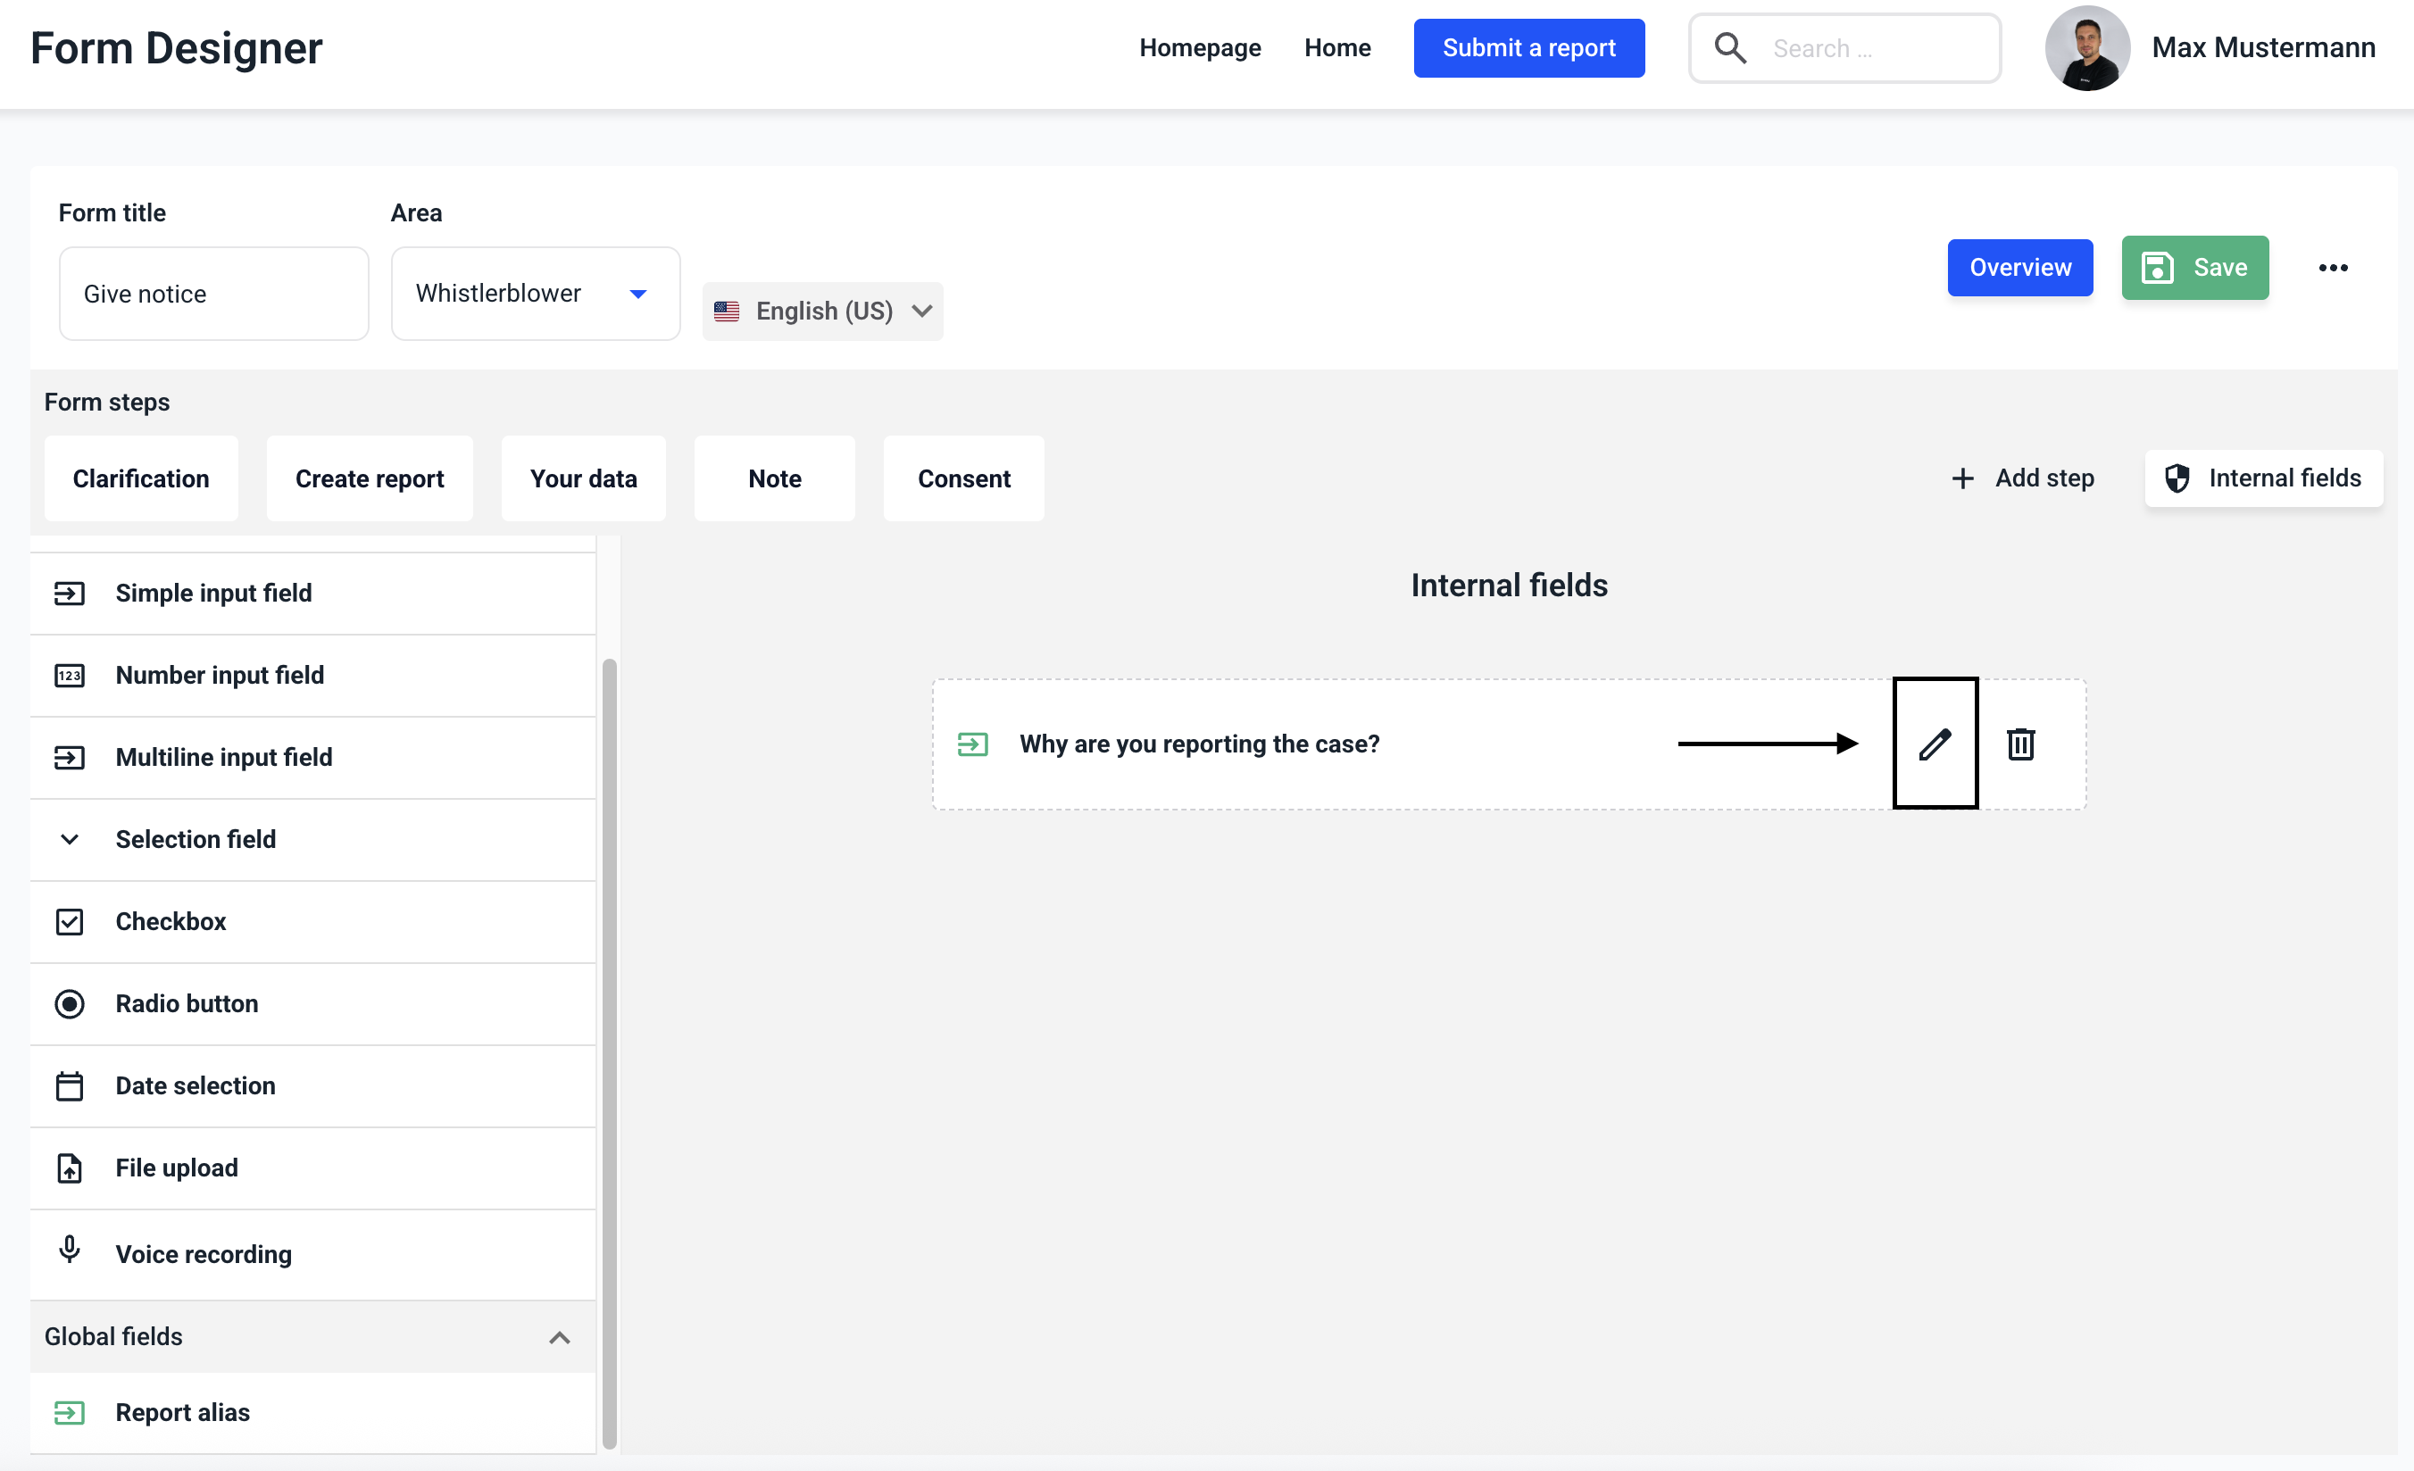Select the Radio button field type
Viewport: 2414px width, 1471px height.
tap(187, 1003)
